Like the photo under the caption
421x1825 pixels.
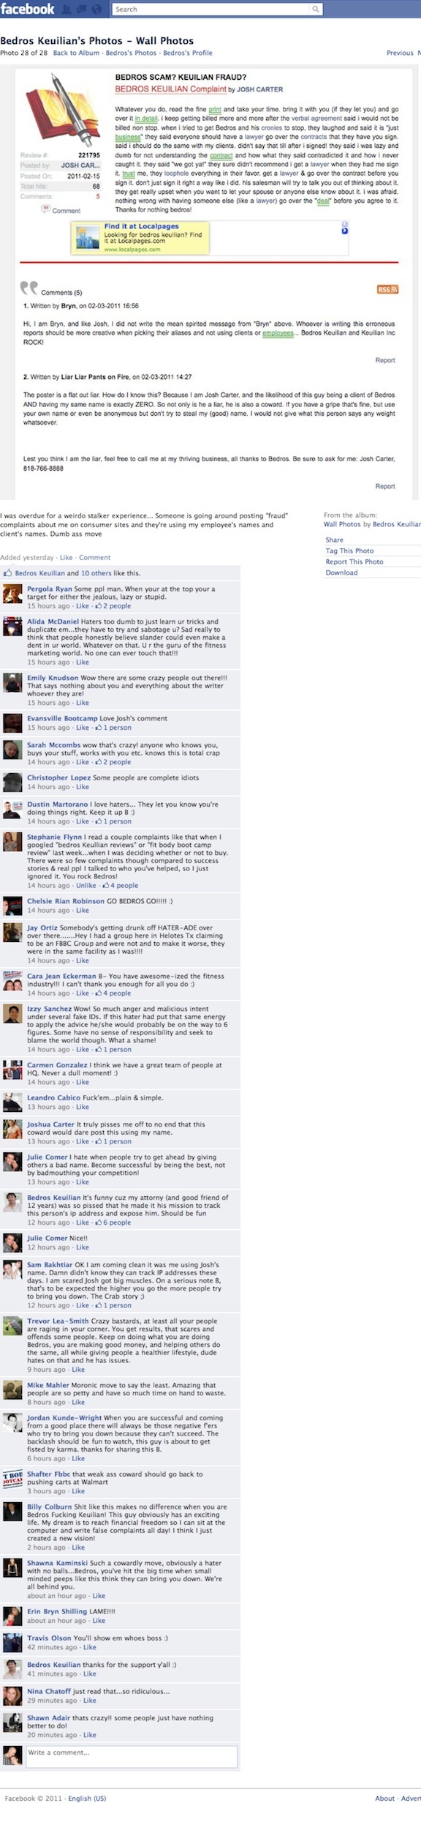[66, 557]
